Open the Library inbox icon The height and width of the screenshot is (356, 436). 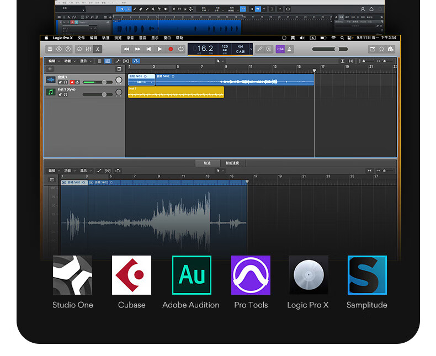50,49
